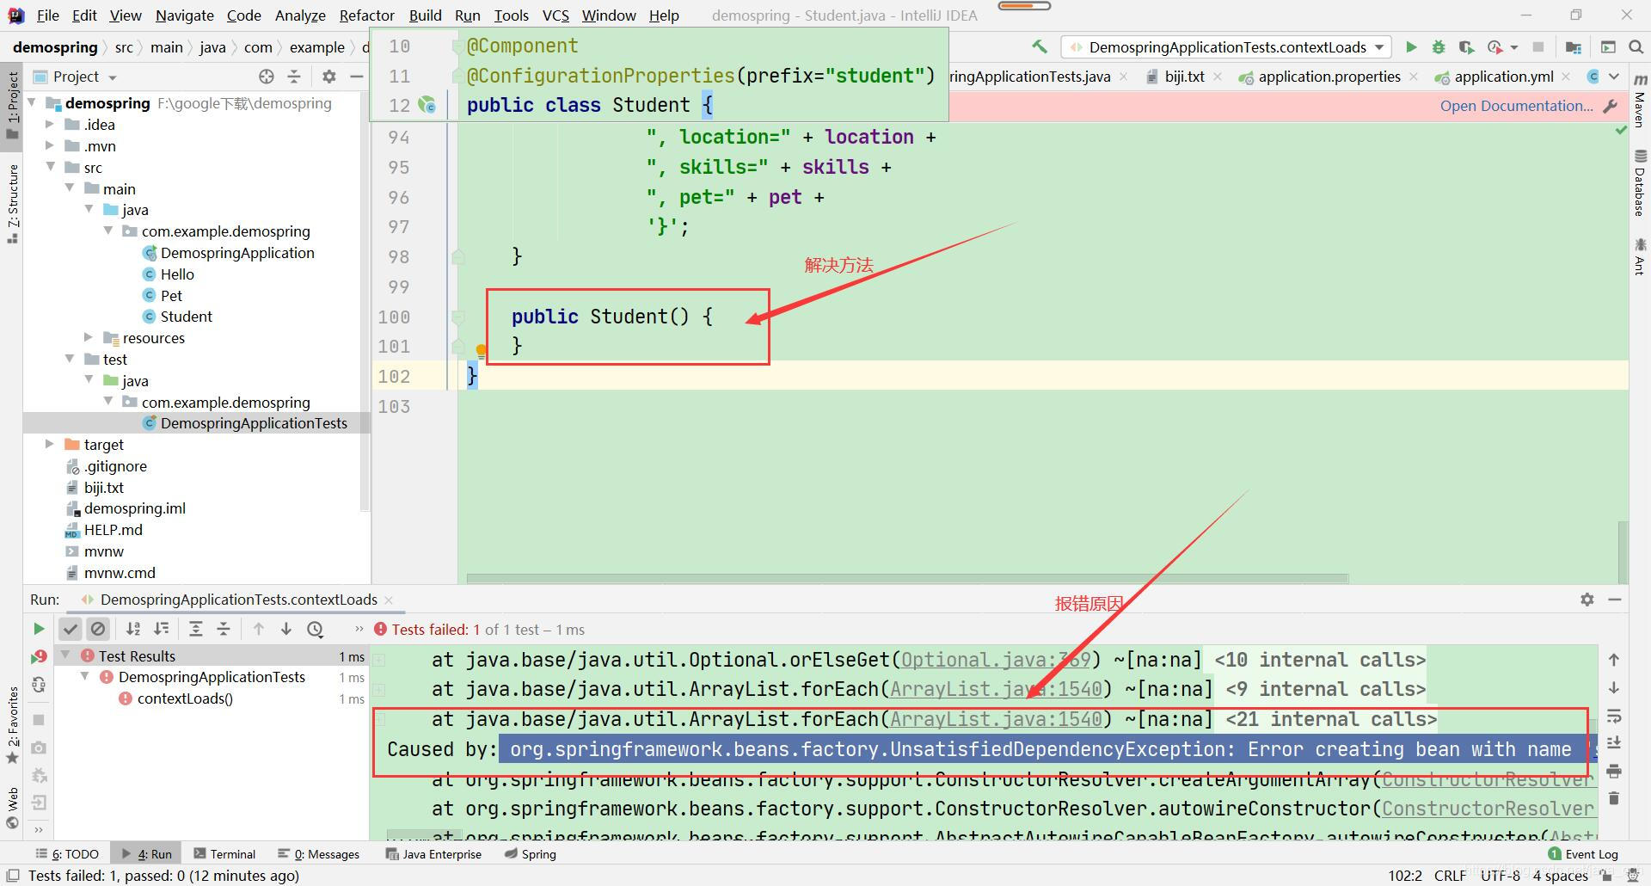Expand the target folder
This screenshot has width=1651, height=886.
click(50, 444)
